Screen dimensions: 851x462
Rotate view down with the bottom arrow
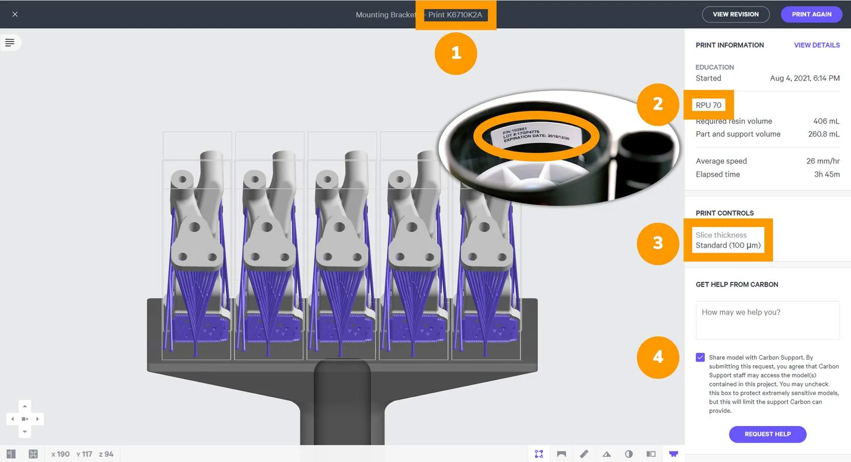tap(25, 432)
